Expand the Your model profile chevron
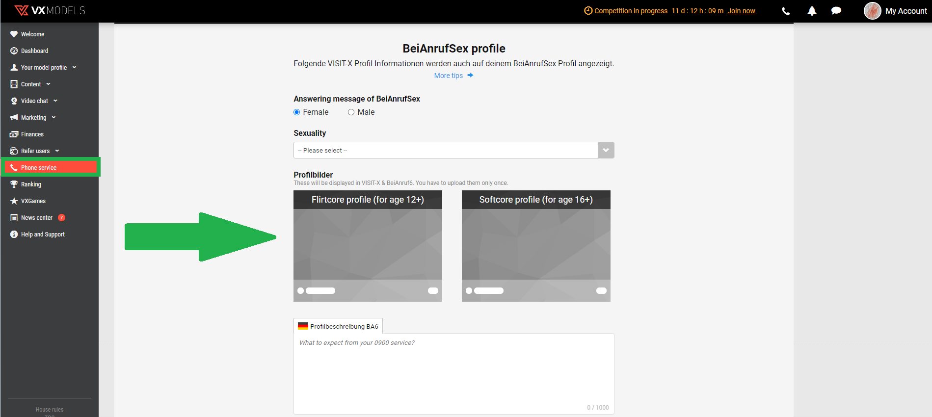The image size is (932, 417). click(x=74, y=68)
